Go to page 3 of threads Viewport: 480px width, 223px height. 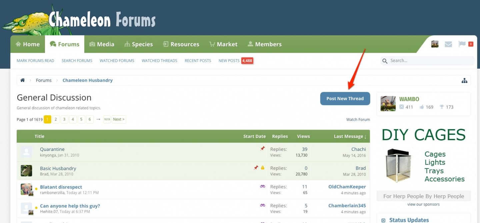pyautogui.click(x=64, y=119)
